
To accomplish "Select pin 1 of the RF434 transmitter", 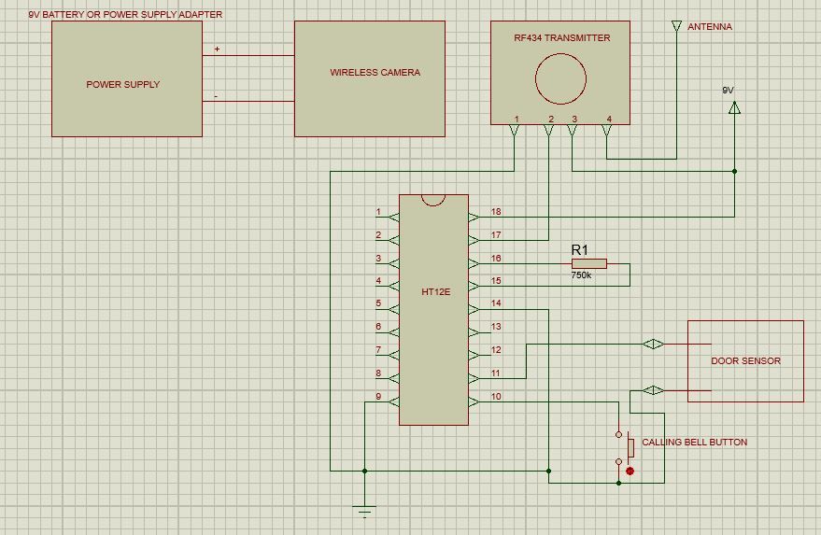I will [x=514, y=130].
